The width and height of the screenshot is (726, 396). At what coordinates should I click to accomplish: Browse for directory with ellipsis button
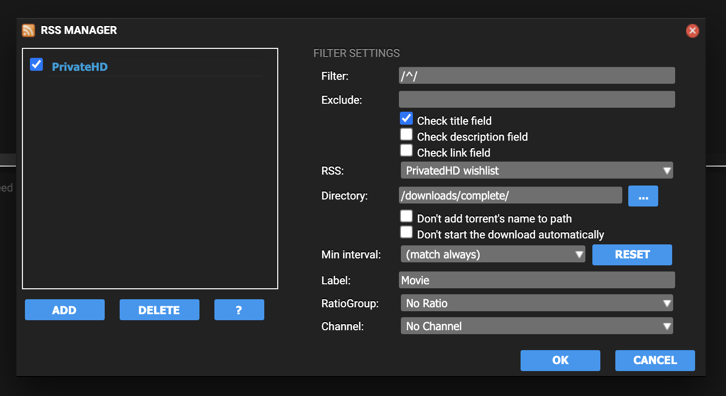coord(643,196)
